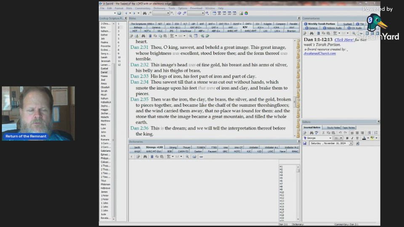Click the save icon in Journal Notes editor
The image size is (404, 227).
click(305, 143)
